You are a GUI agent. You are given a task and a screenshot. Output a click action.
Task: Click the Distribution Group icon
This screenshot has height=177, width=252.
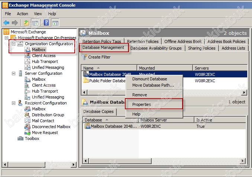28,115
